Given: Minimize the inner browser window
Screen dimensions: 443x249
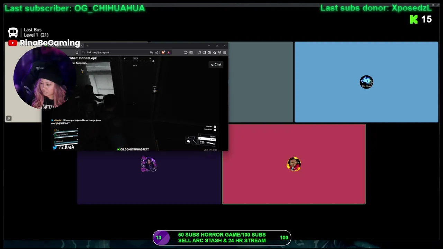Looking at the screenshot, I should tap(209, 46).
